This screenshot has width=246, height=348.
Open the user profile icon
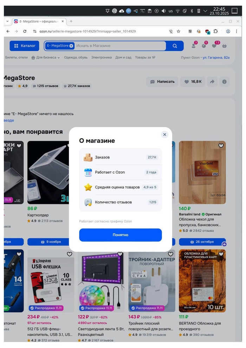pyautogui.click(x=194, y=46)
